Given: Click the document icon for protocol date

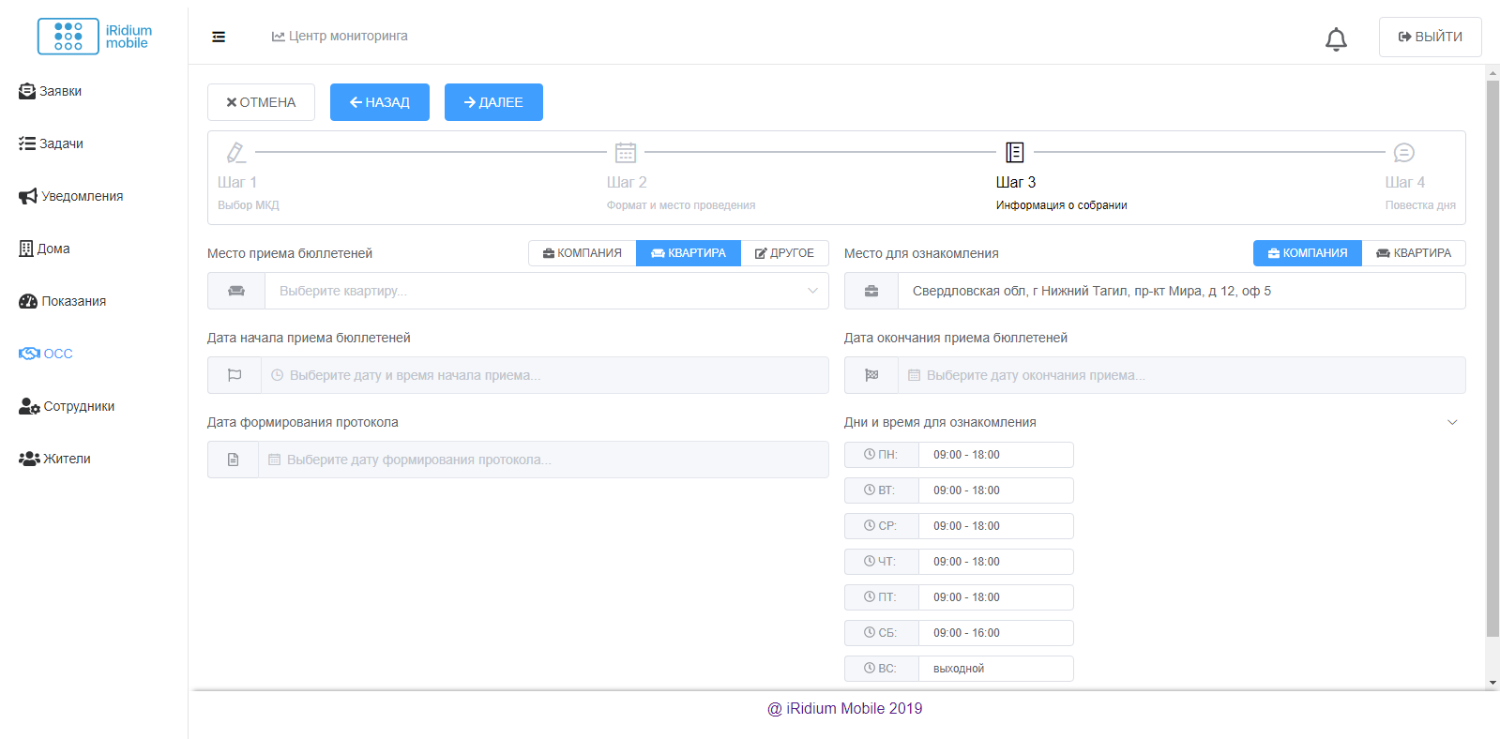Looking at the screenshot, I should pyautogui.click(x=233, y=460).
